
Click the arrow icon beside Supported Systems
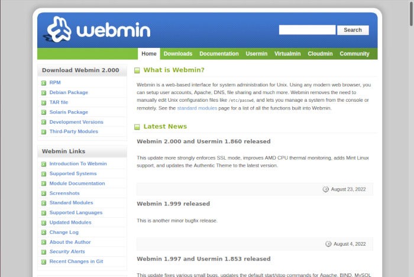point(44,174)
